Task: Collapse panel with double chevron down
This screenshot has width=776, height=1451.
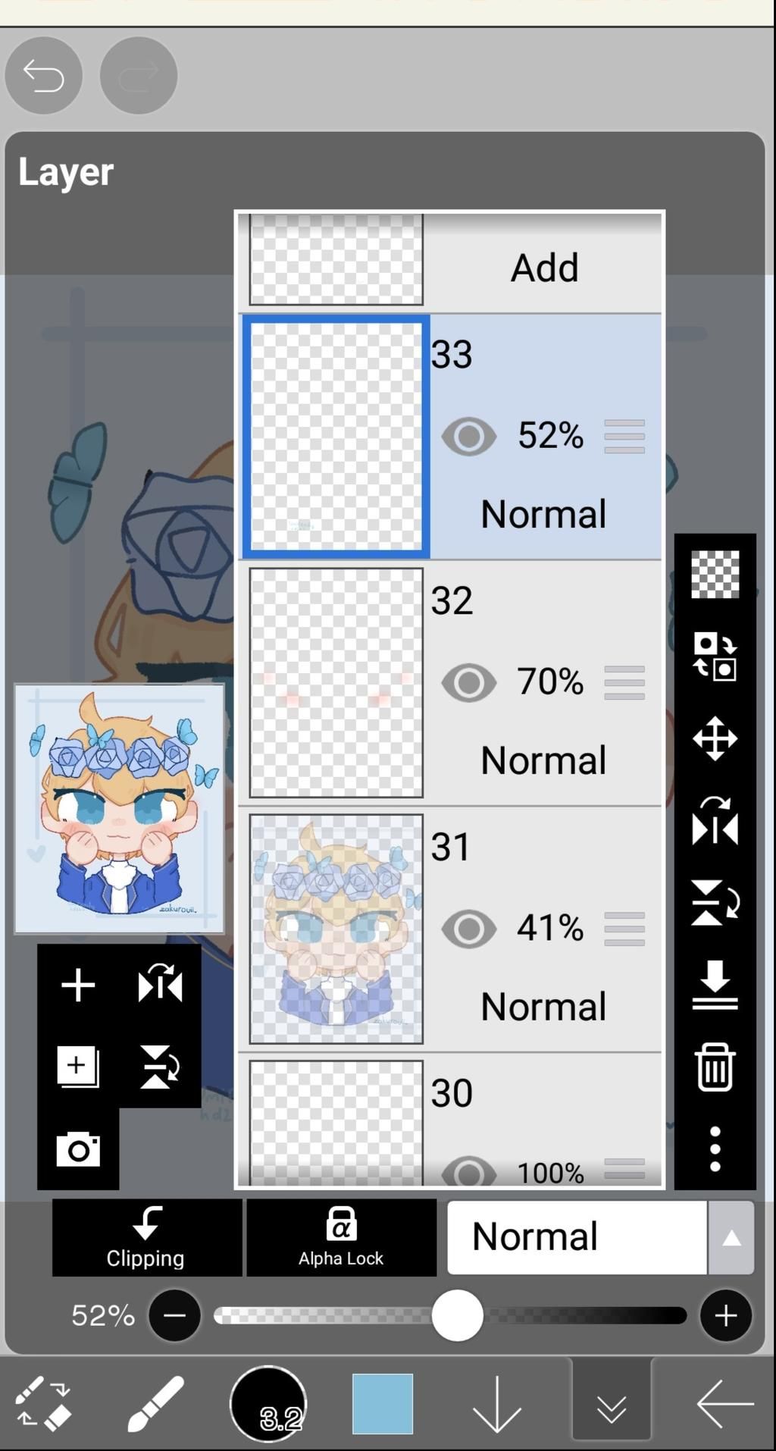Action: [x=611, y=1407]
